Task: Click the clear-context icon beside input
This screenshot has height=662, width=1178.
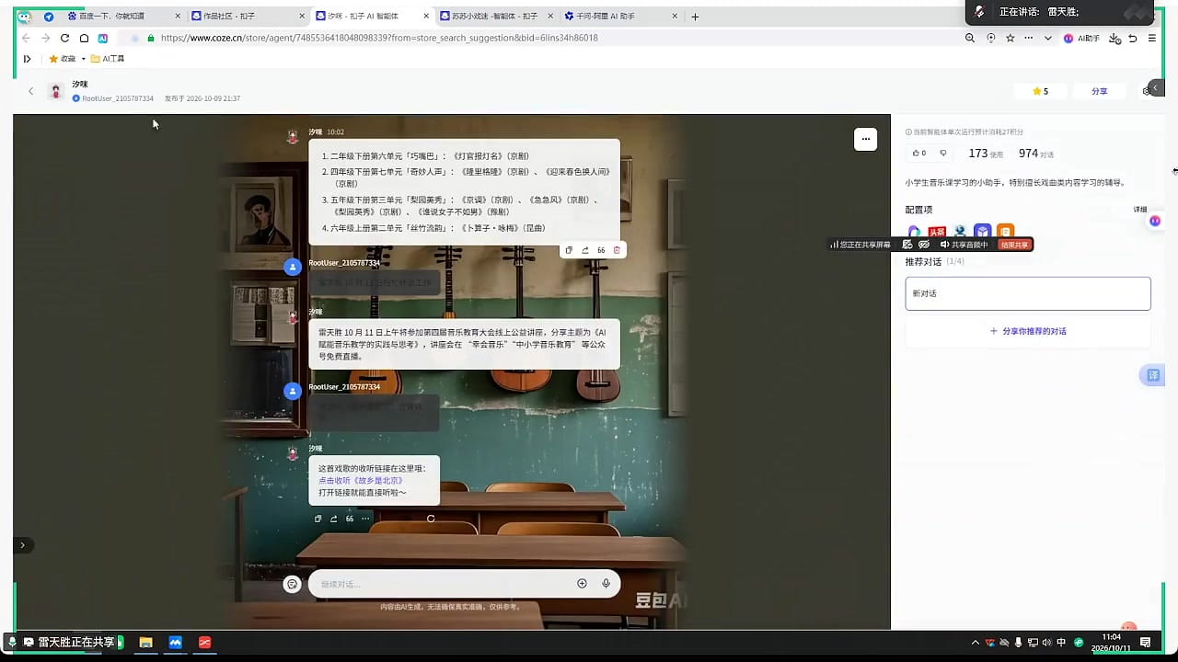Action: tap(293, 584)
